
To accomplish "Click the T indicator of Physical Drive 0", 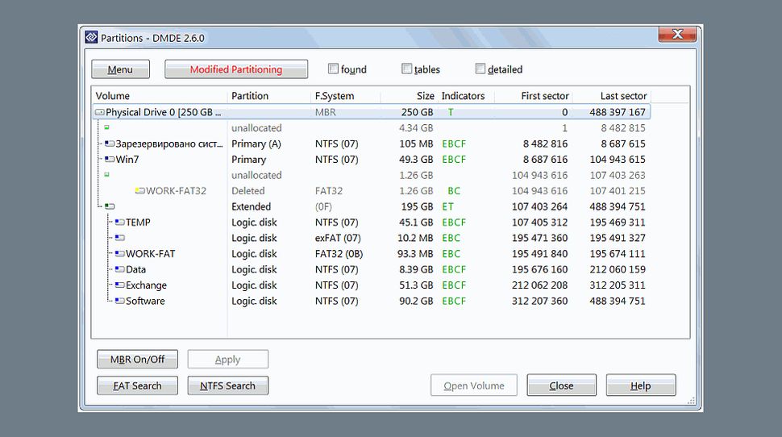I will (451, 112).
